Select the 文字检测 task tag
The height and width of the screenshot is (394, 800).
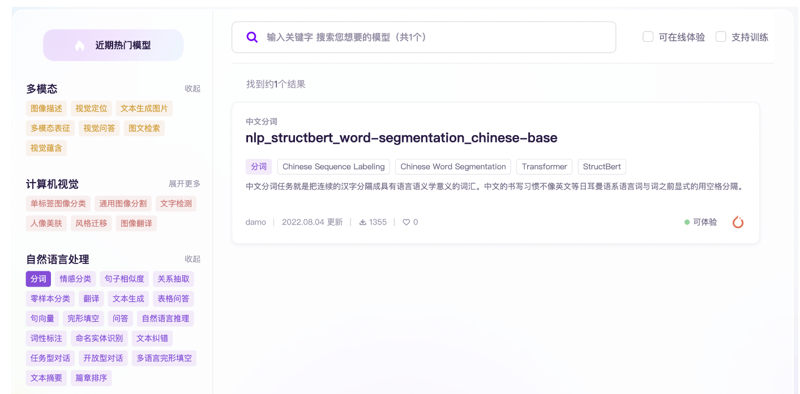(x=176, y=204)
